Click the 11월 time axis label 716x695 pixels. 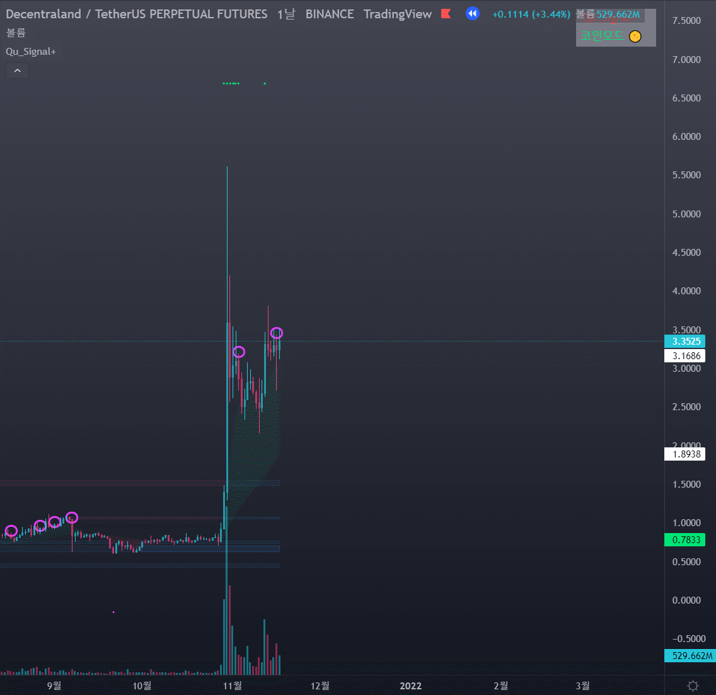coord(232,686)
